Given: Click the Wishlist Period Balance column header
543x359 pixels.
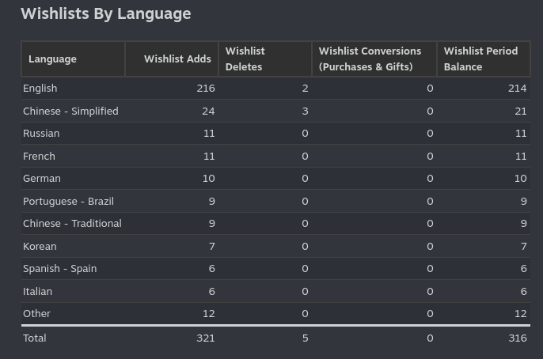Looking at the screenshot, I should click(484, 59).
